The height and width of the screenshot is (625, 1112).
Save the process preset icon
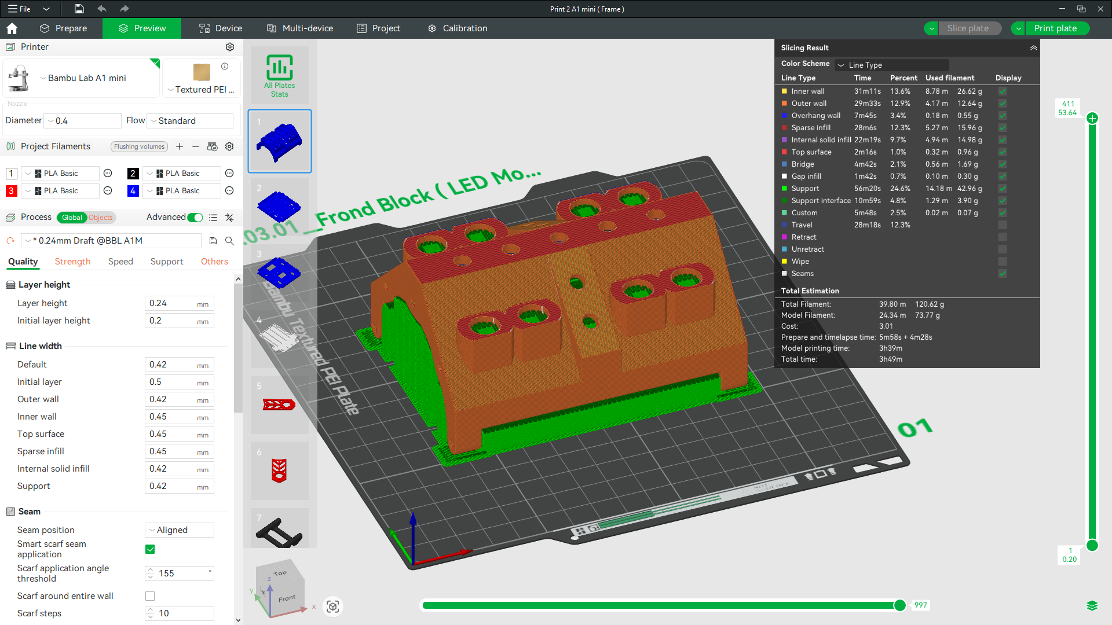[x=213, y=241]
